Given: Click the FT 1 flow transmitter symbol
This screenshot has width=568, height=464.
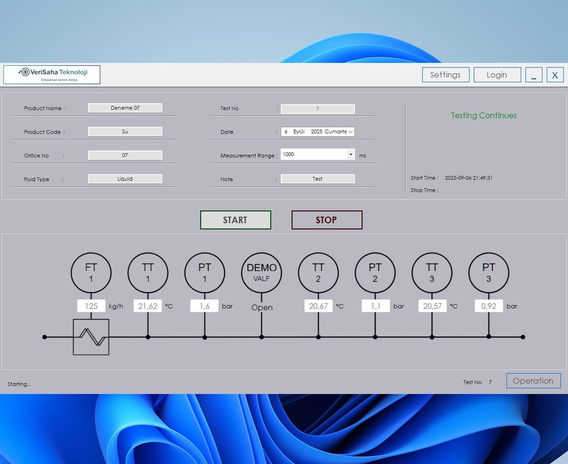Looking at the screenshot, I should pos(91,273).
